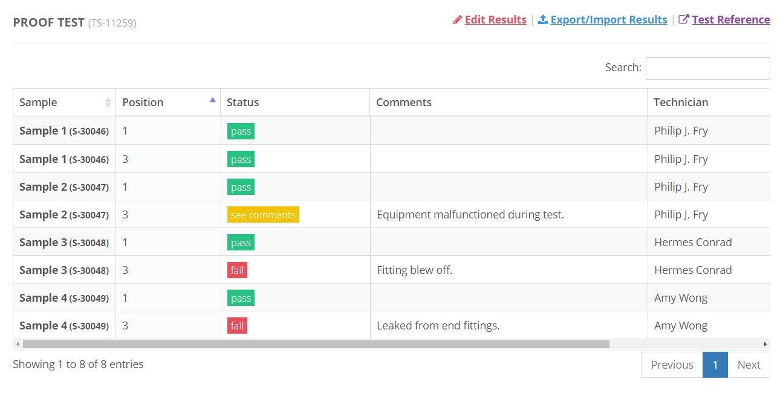Click the horizontal scrollbar left arrow
Image resolution: width=783 pixels, height=394 pixels.
[18, 345]
